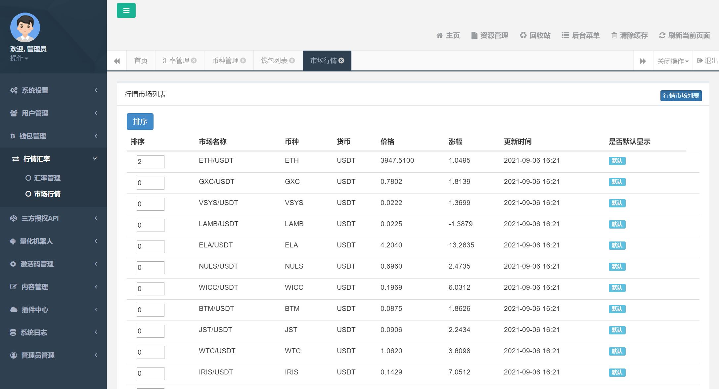
Task: Click 刷新当前页面 refresh icon
Action: 684,35
